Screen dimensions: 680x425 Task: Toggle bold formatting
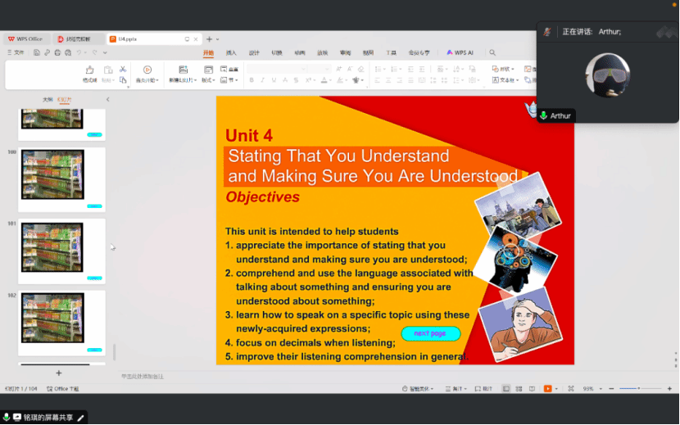(x=251, y=80)
